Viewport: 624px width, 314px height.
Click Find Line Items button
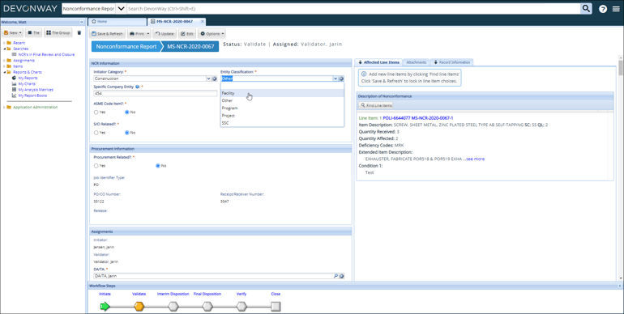[376, 105]
